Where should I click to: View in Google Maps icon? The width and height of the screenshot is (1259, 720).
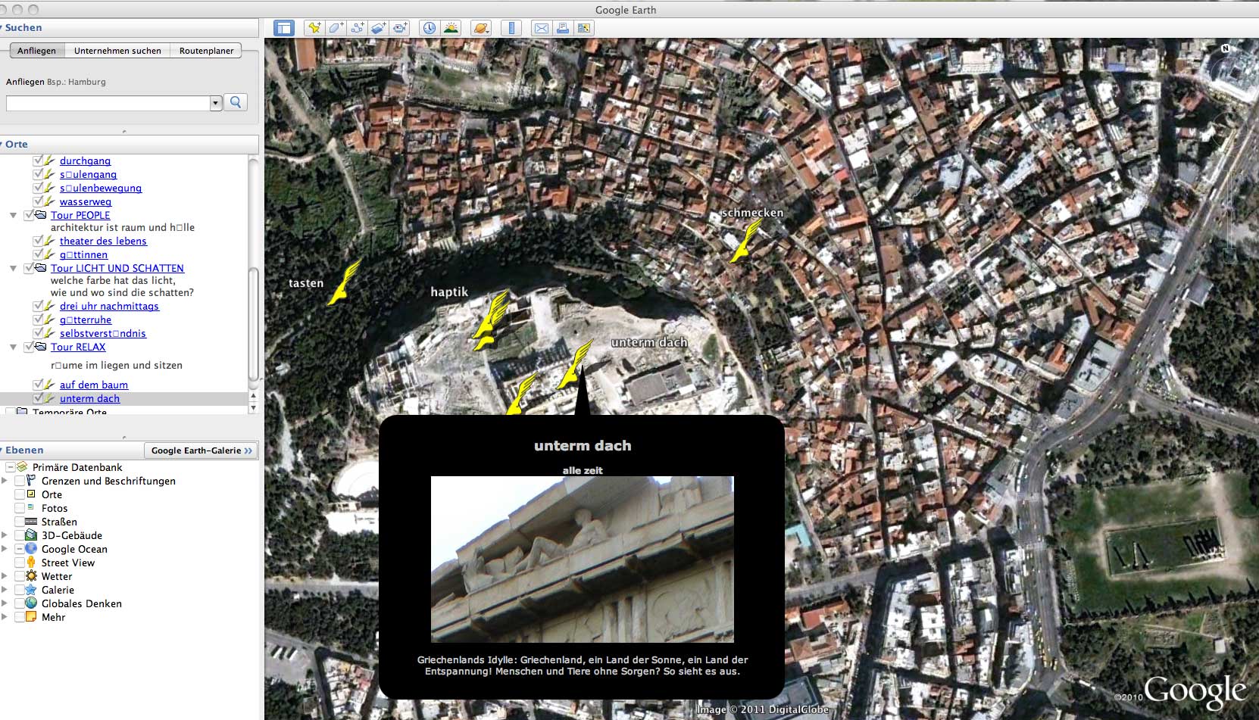tap(583, 28)
